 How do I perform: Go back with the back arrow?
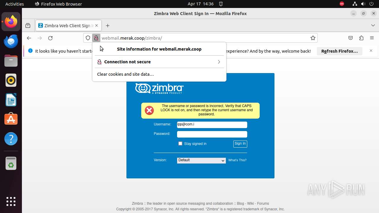29,38
